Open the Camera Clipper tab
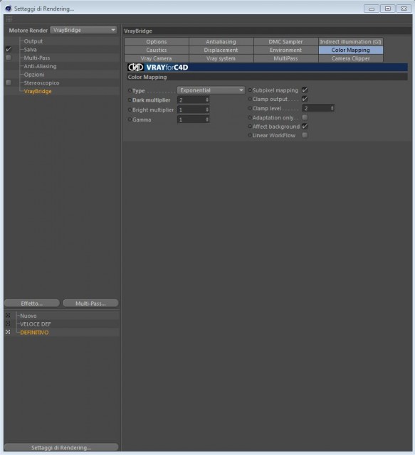The image size is (415, 455). click(x=350, y=58)
